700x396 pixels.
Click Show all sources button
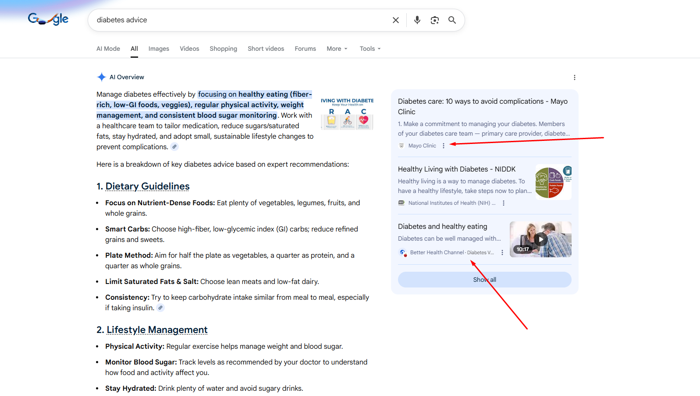pyautogui.click(x=484, y=280)
